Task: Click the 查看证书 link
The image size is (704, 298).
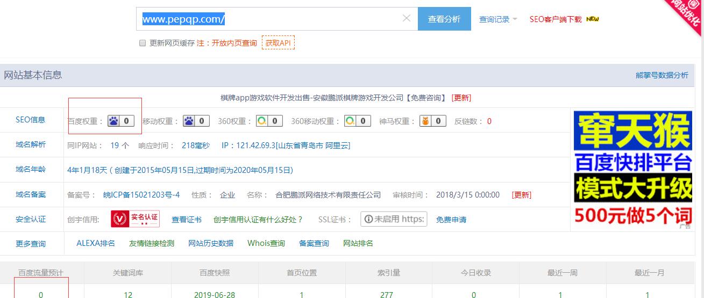Action: [187, 220]
